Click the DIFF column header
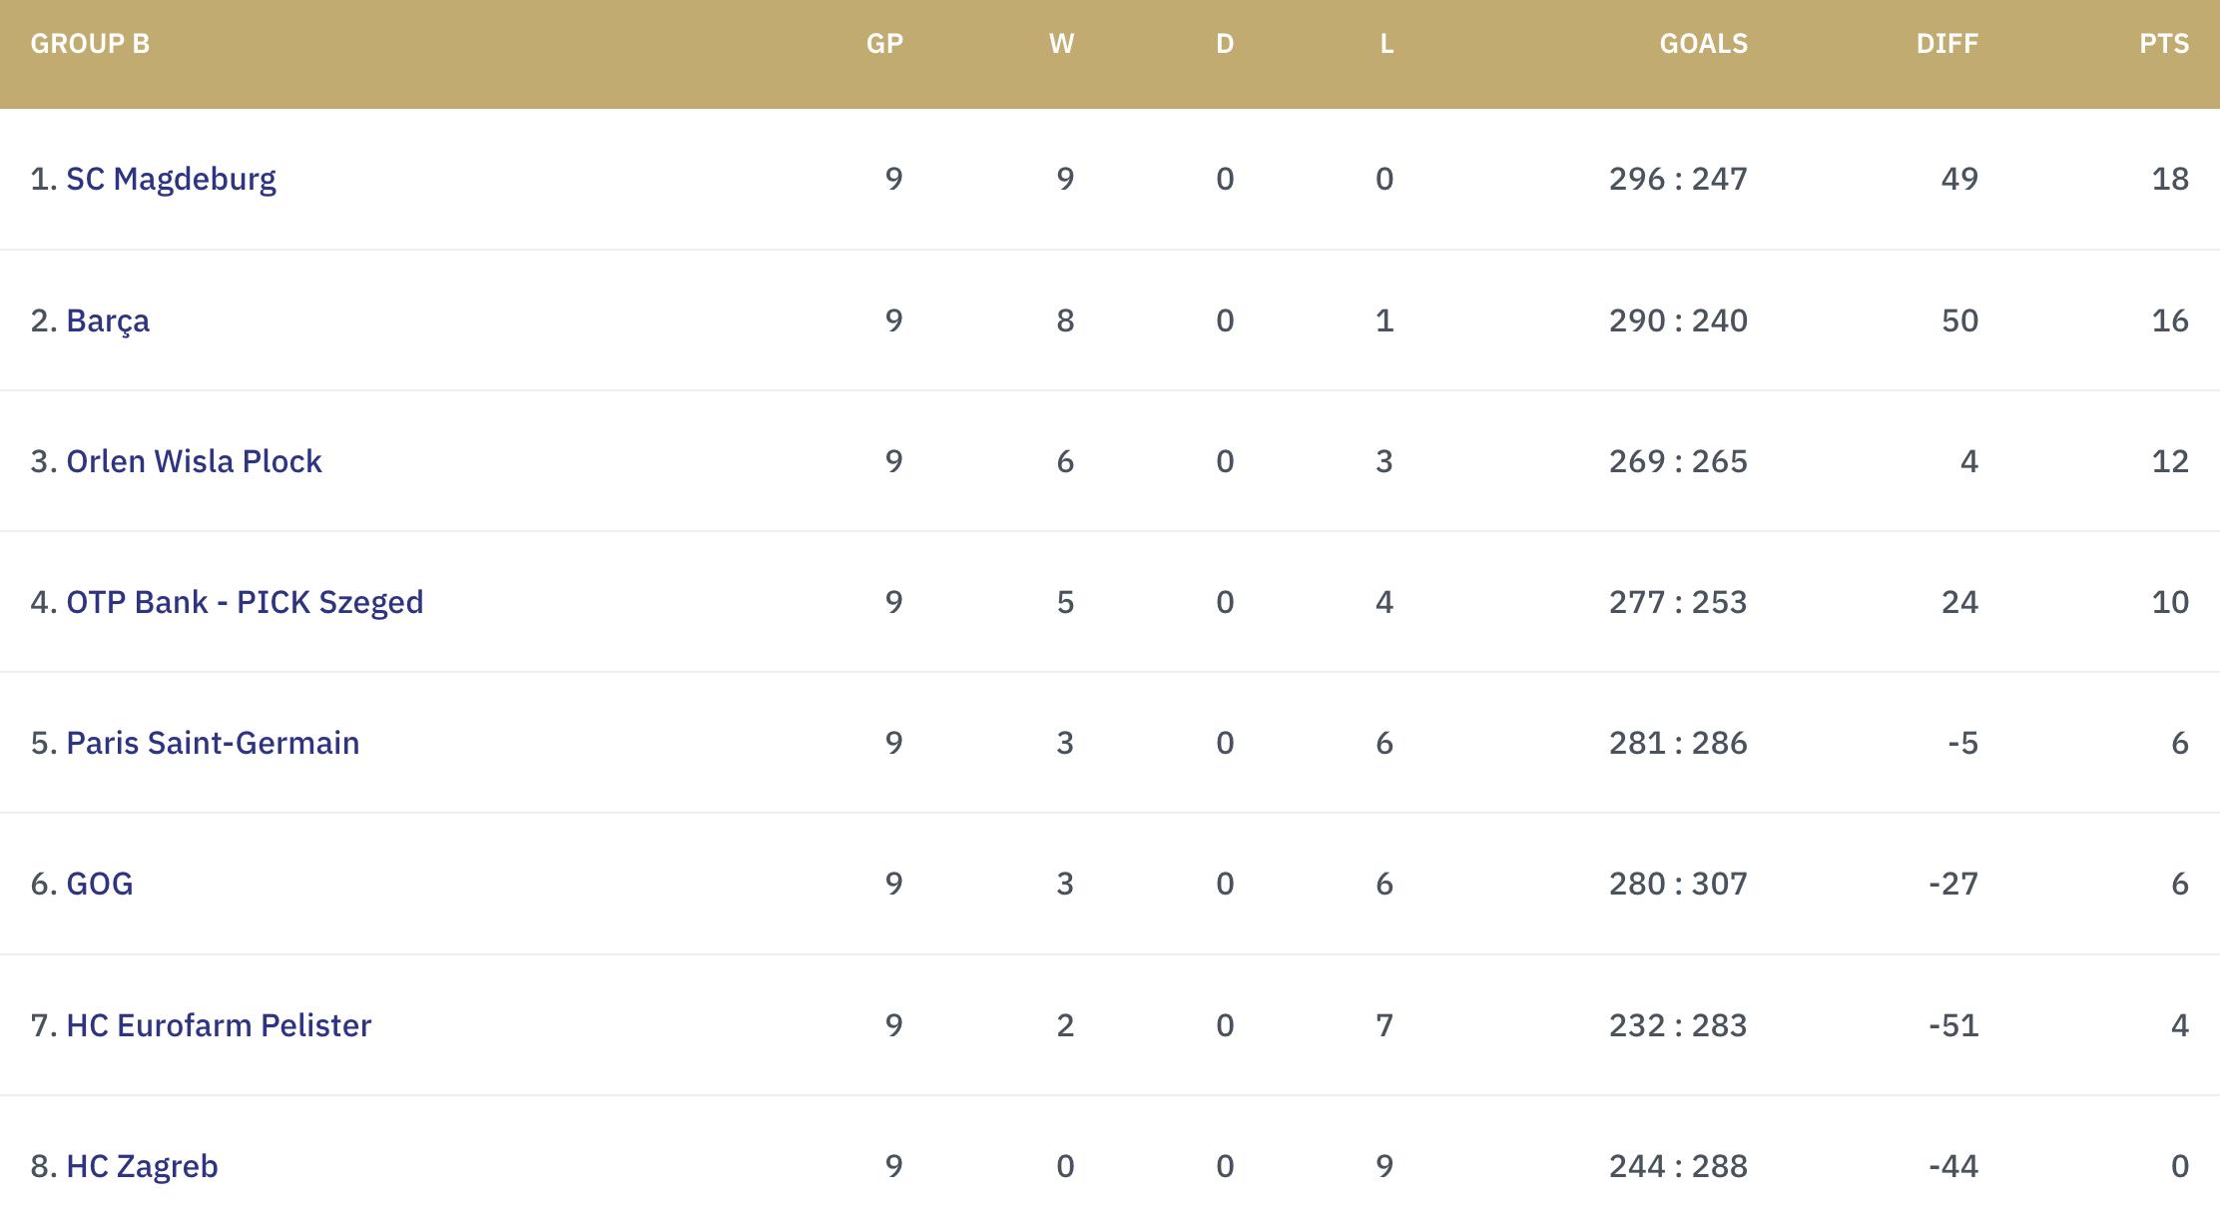Screen dimensions: 2220x1224 (1946, 44)
